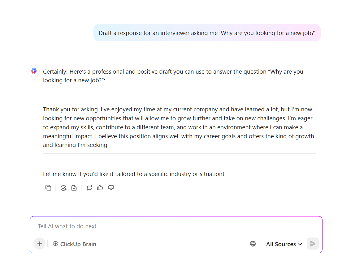Click the 'Certainly! Here's a professional' intro text
Screen dimensions: 351x257
[x=173, y=76]
